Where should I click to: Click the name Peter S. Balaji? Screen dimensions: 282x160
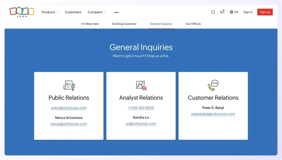(213, 108)
